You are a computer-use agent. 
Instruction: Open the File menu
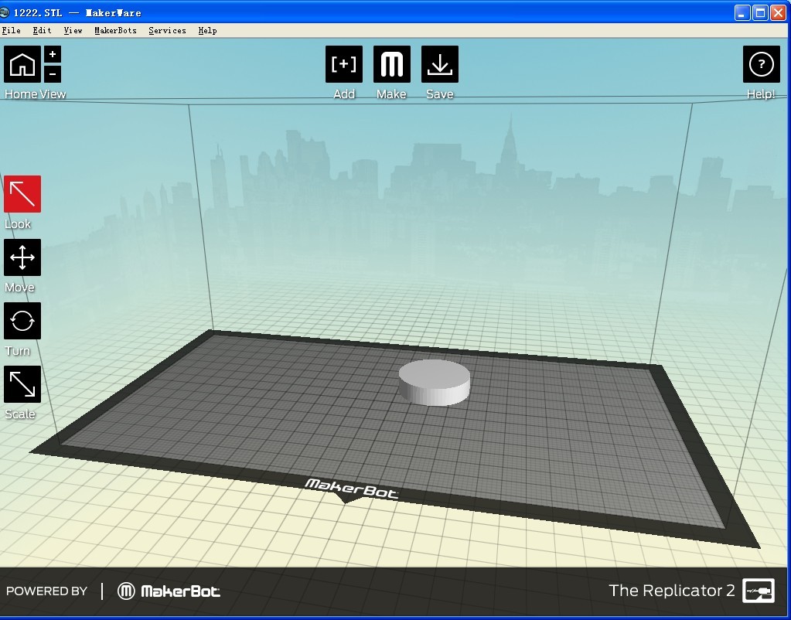coord(11,31)
